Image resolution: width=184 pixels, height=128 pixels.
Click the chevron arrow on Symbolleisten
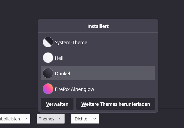pyautogui.click(x=26, y=119)
